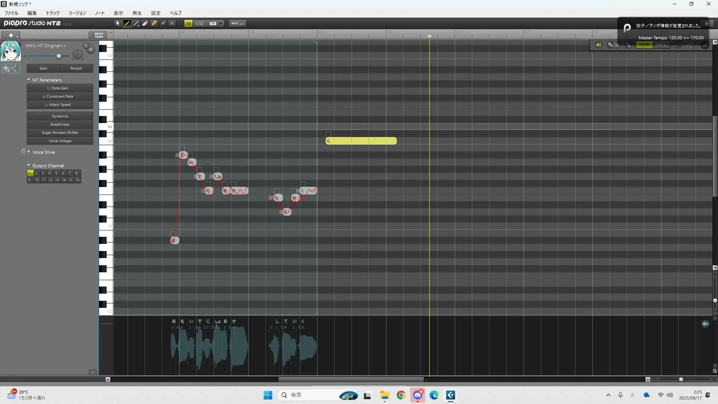This screenshot has width=718, height=404.
Task: Click the track volume slider handle
Action: point(59,56)
